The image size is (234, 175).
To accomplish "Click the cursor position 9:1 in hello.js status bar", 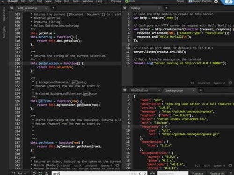I will (x=192, y=83).
